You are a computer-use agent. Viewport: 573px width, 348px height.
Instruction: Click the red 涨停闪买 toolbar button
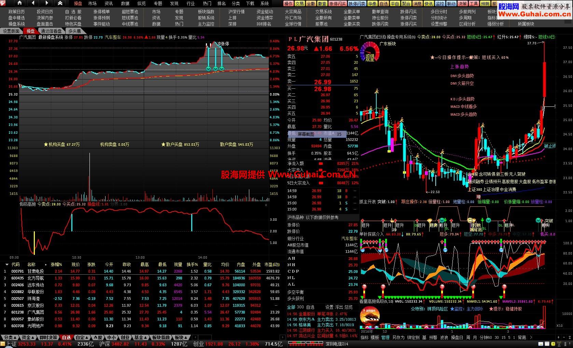337,3
